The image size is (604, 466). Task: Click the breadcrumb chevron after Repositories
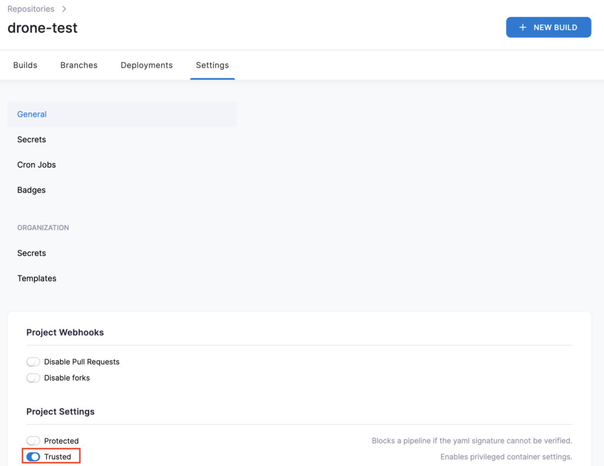coord(64,9)
